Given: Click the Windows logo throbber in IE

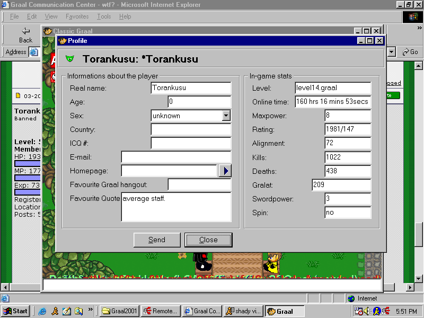Looking at the screenshot, I should (412, 17).
